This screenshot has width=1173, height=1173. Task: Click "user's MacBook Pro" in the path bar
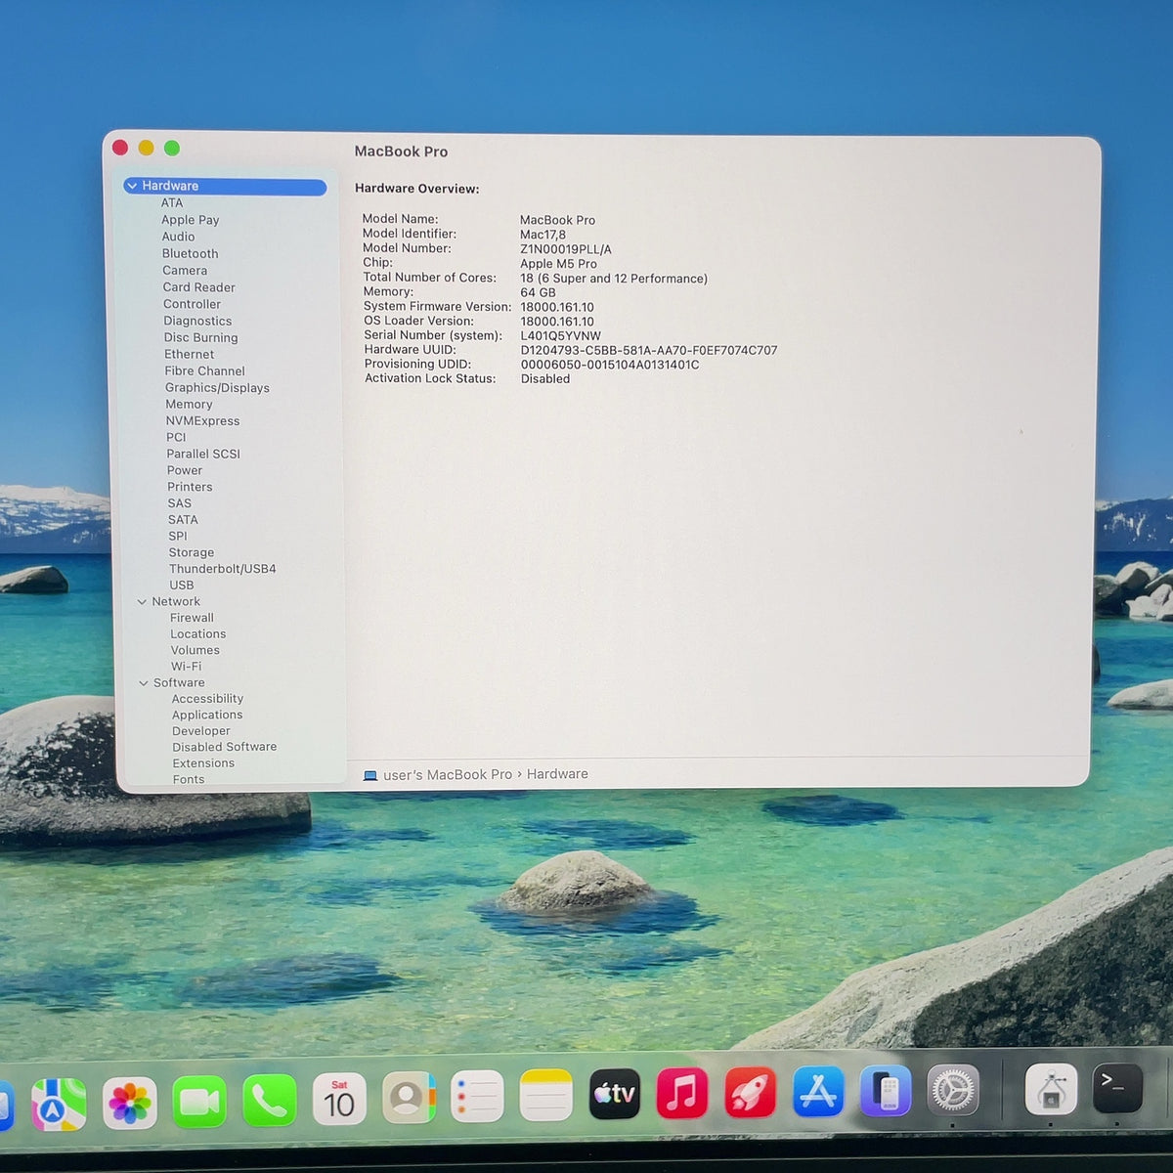click(x=448, y=775)
